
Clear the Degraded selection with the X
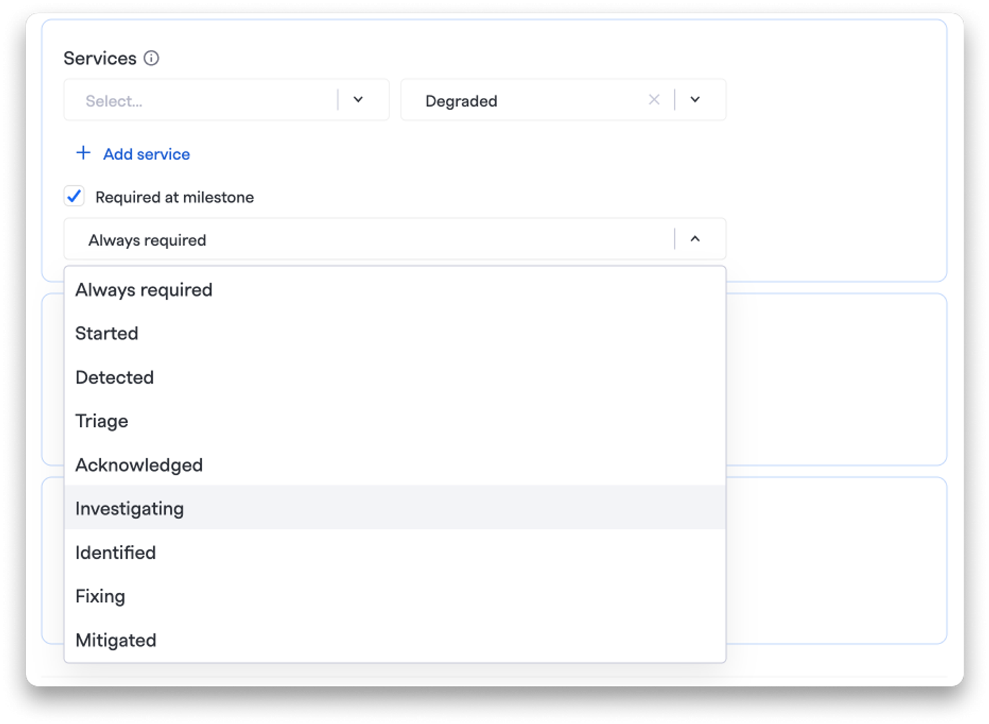coord(654,100)
